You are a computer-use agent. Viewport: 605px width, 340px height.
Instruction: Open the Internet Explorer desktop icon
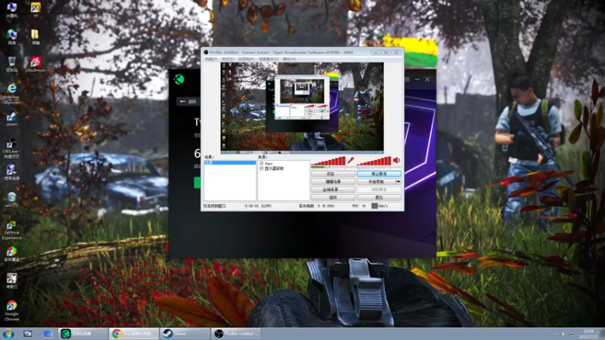11,94
